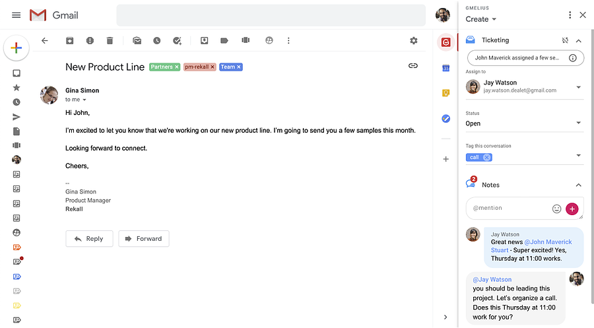Copy conversation link with the chain icon
Image resolution: width=594 pixels, height=328 pixels.
413,66
